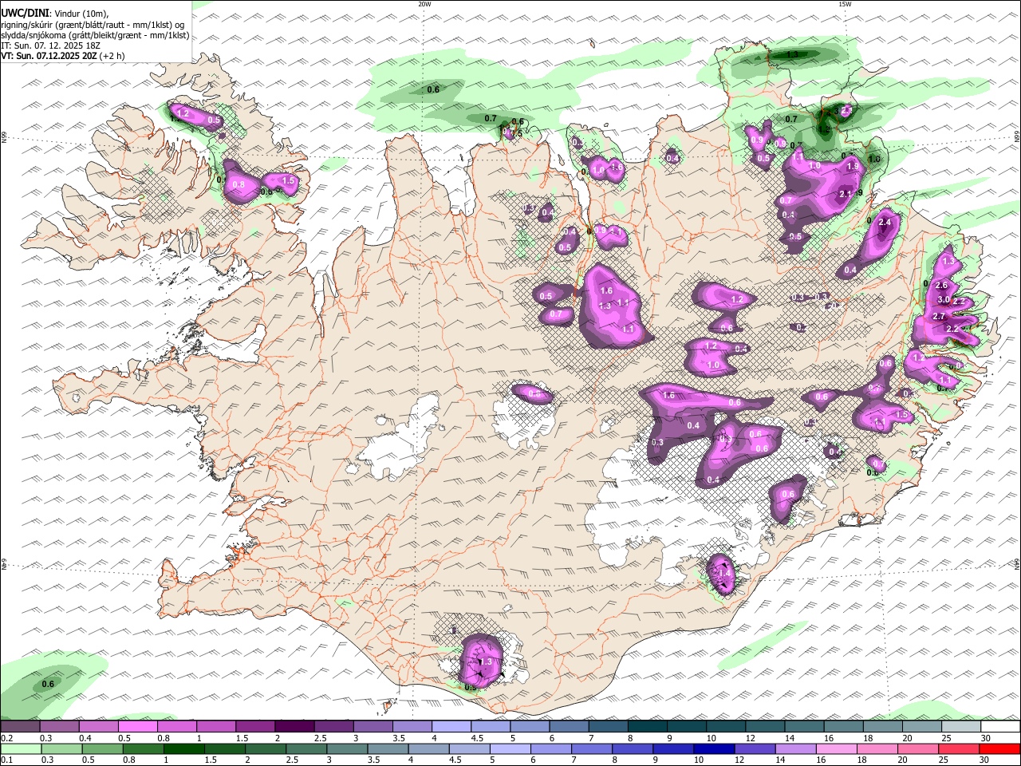Click the '2.4' snowfall value label

884,223
